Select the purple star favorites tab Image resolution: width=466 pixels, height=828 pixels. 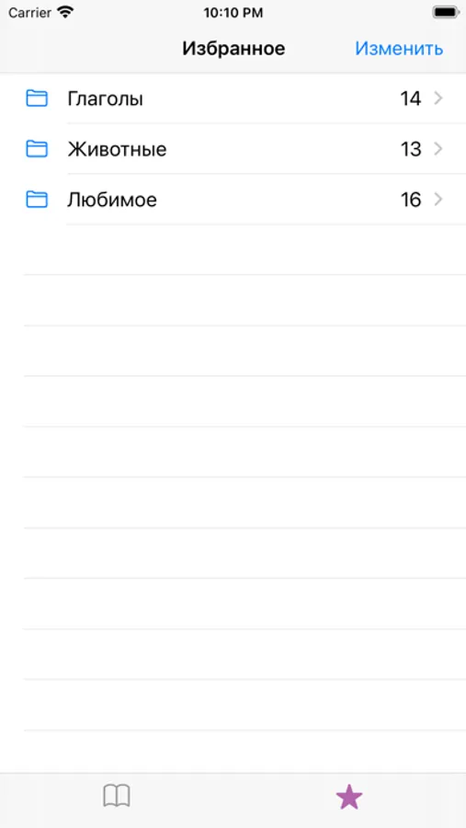[349, 797]
